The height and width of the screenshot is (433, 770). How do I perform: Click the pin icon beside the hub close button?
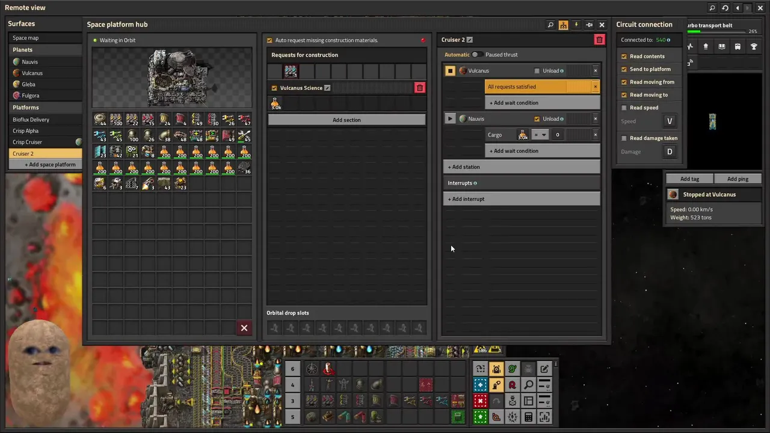[x=589, y=25]
